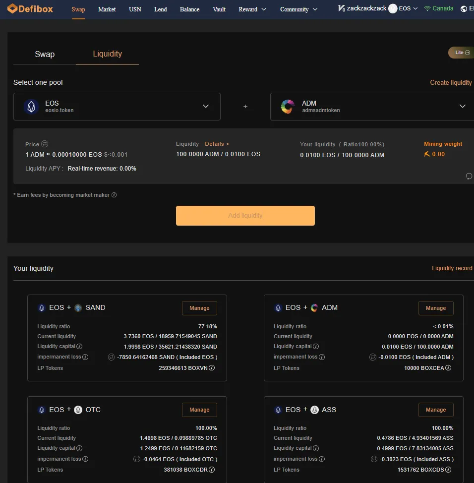Open the Swap page in top navigation
Image resolution: width=474 pixels, height=483 pixels.
78,9
